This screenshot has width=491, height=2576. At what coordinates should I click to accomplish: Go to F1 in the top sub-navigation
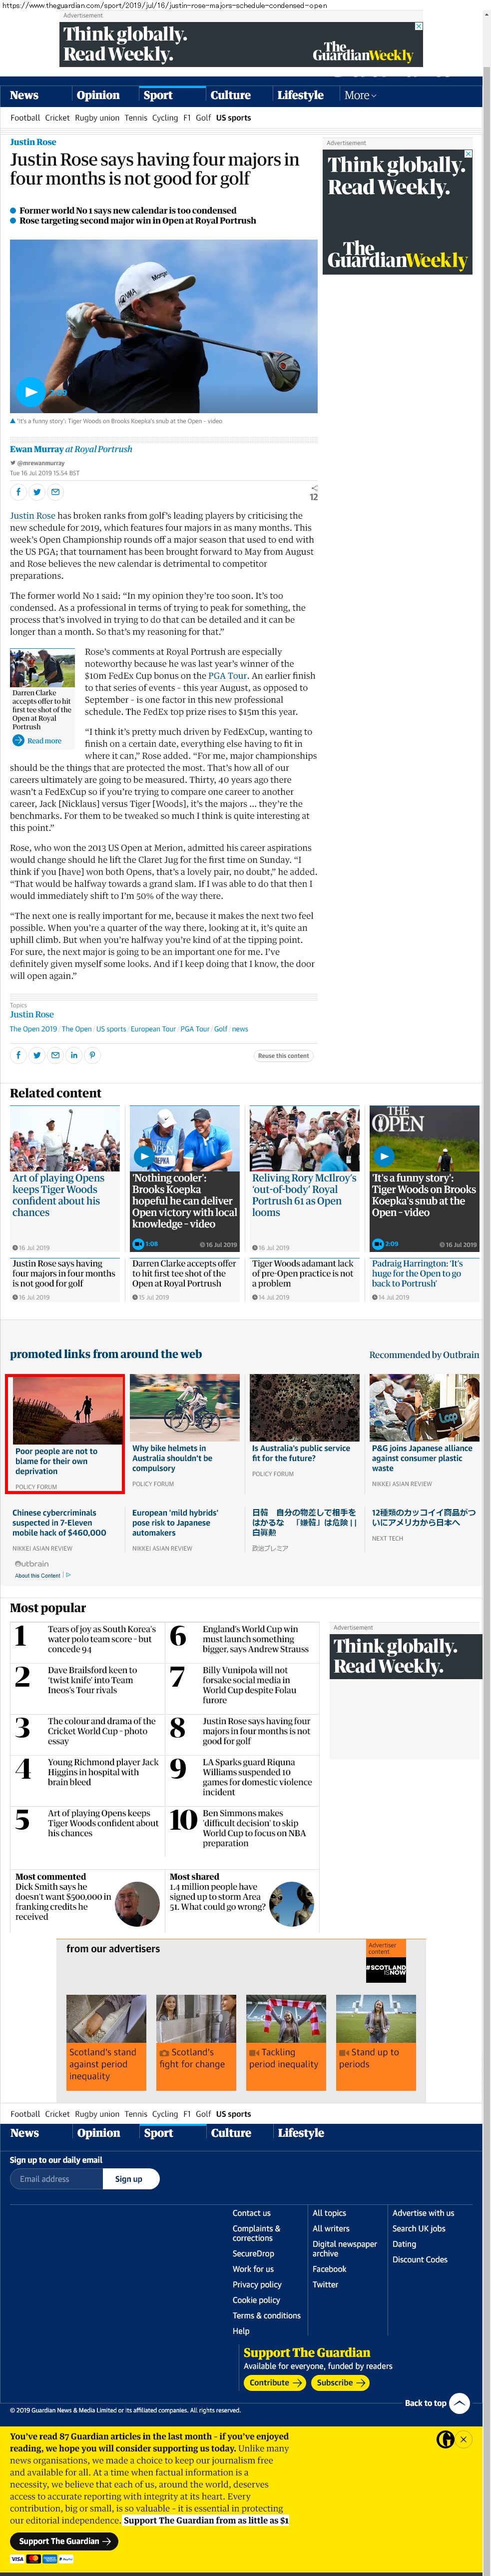187,118
